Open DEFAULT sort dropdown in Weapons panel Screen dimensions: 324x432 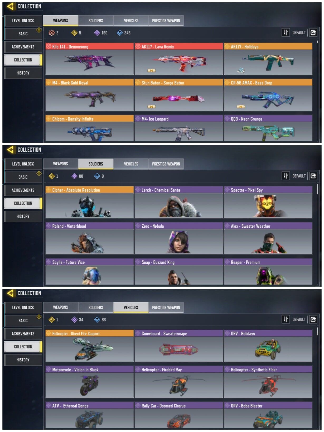[299, 33]
